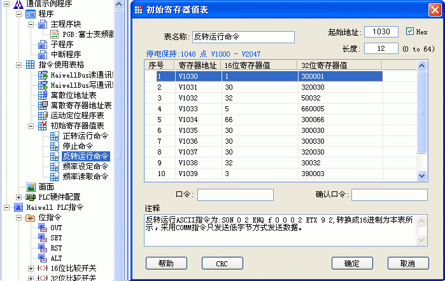Click the 频率读取命令 table icon
This screenshot has width=445, height=281.
(55, 177)
